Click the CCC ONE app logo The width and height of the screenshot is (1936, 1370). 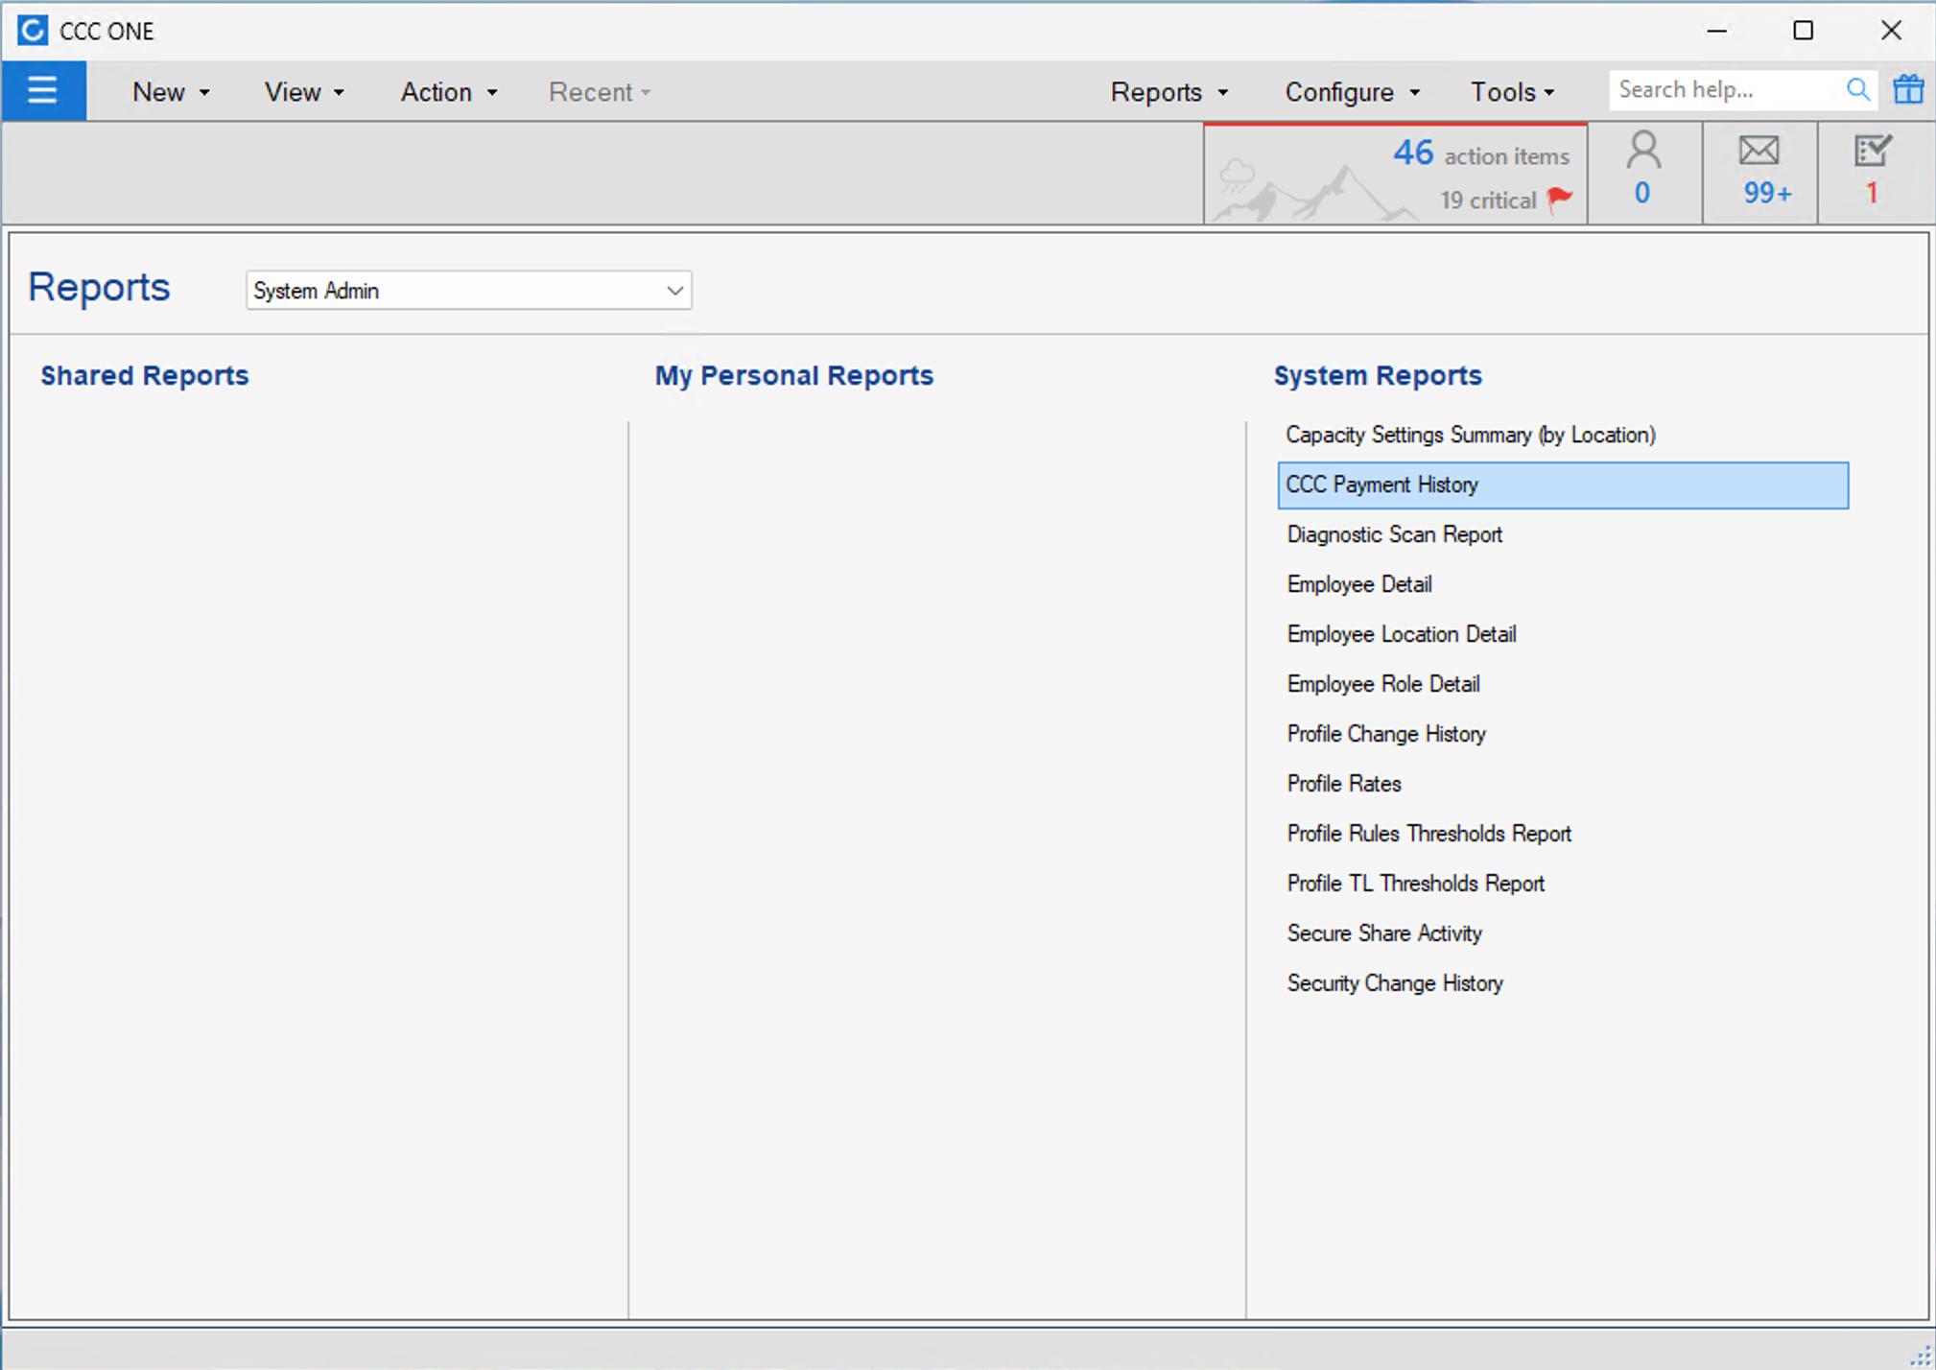[x=32, y=31]
